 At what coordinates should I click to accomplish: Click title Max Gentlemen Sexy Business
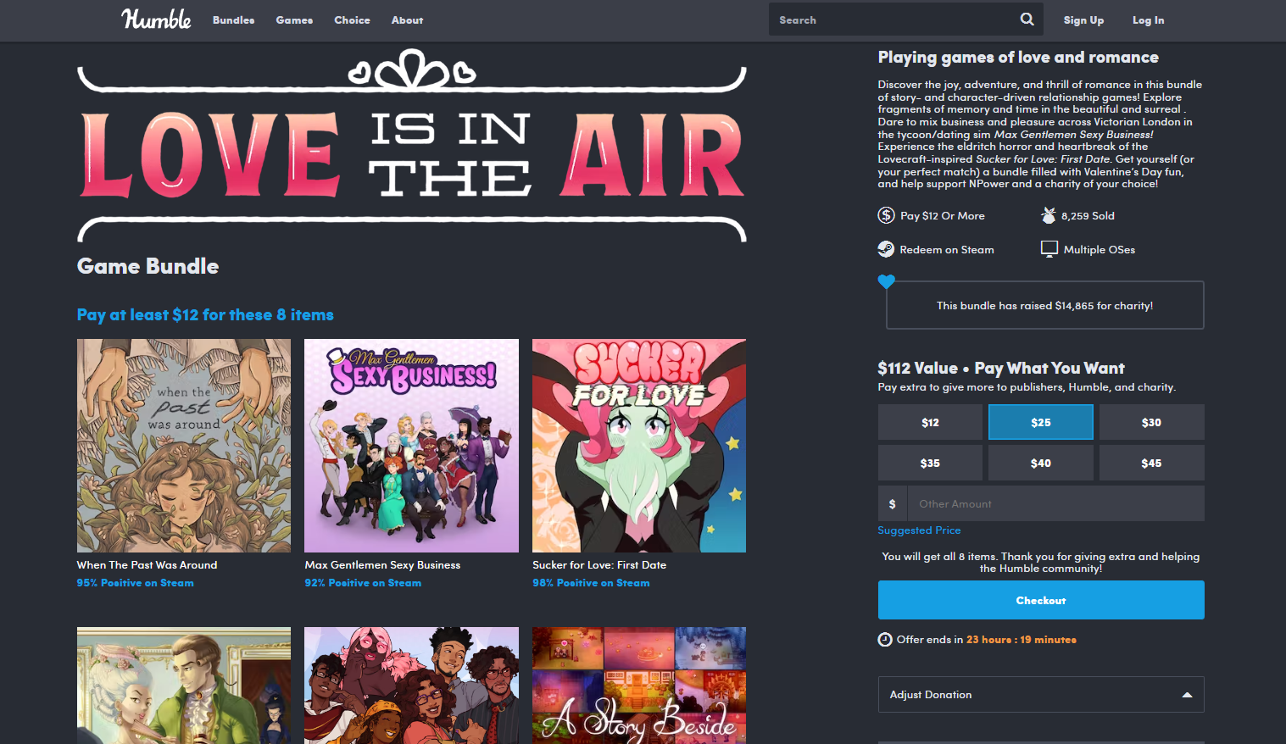tap(382, 565)
